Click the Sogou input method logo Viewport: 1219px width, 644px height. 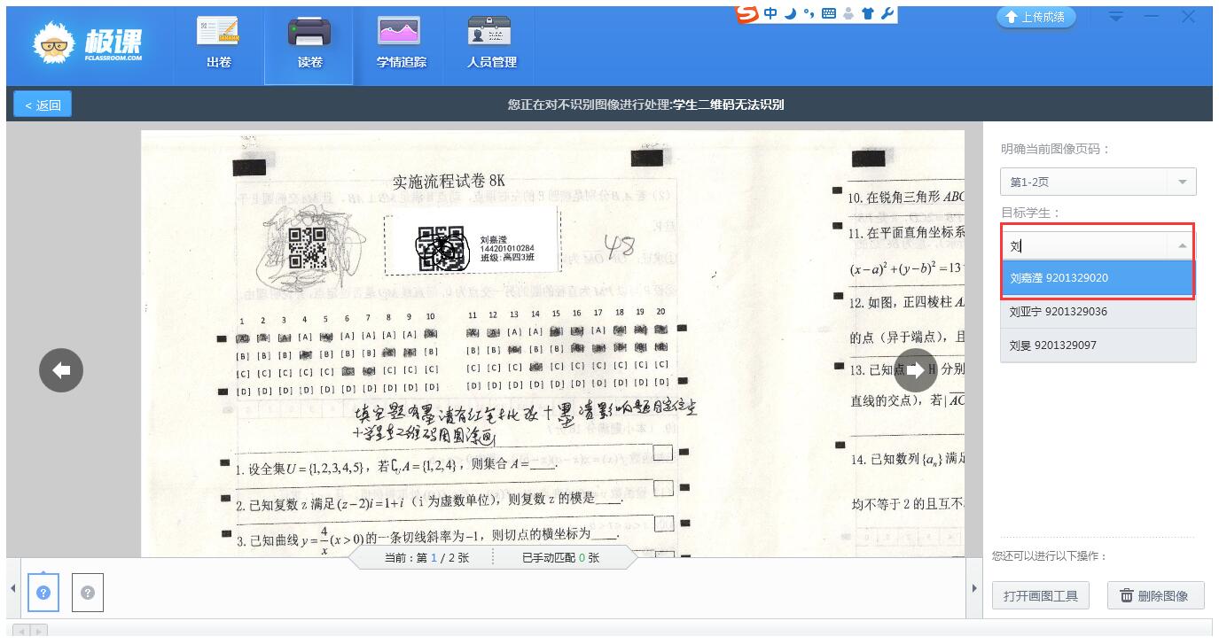click(748, 13)
